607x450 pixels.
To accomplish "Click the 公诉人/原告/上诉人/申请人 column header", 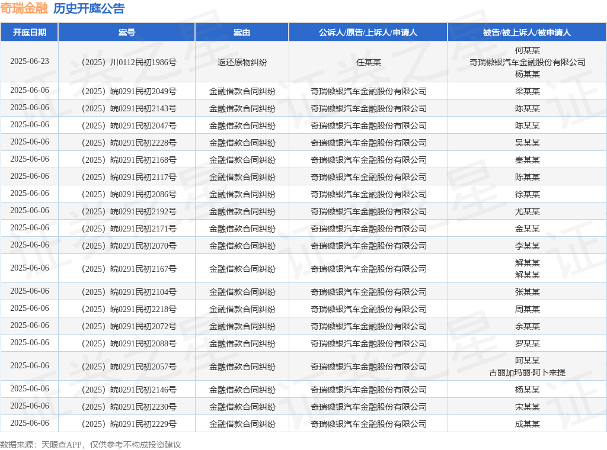I will (x=368, y=33).
